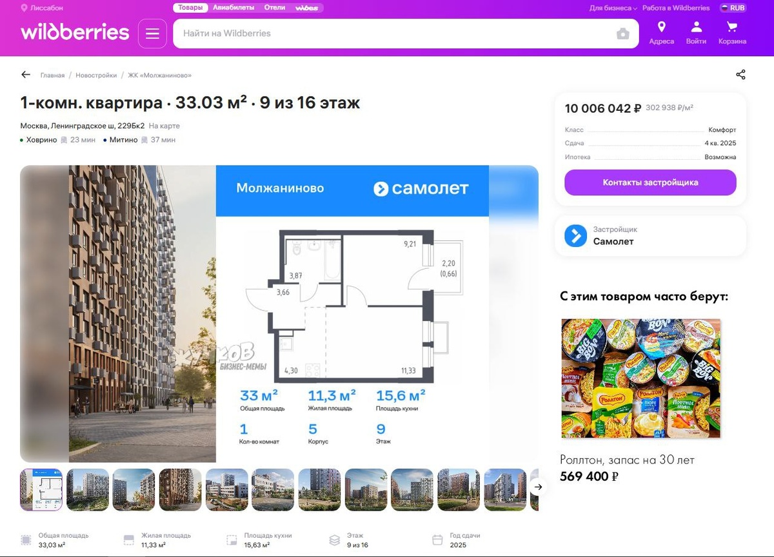Search by photo using the camera icon
The width and height of the screenshot is (774, 557).
[x=622, y=34]
